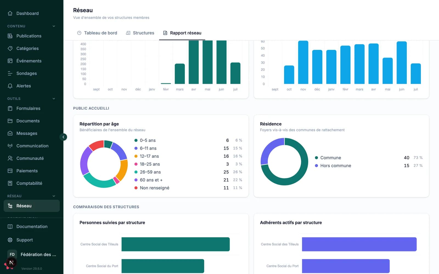
Task: Click the Alertes bell icon
Action: click(10, 86)
